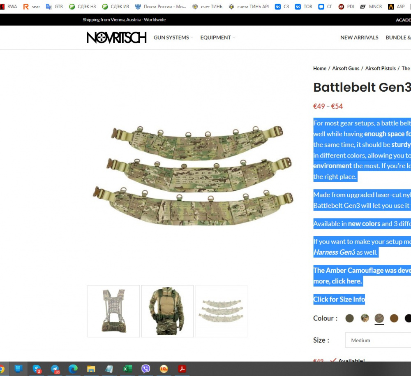Image resolution: width=411 pixels, height=376 pixels.
Task: Open the MNCR bookmark
Action: click(x=371, y=7)
